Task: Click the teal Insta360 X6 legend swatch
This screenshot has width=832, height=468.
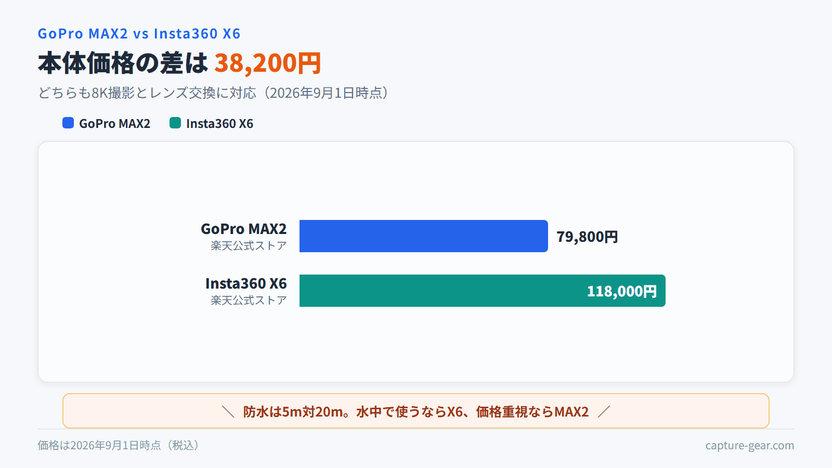Action: click(175, 123)
